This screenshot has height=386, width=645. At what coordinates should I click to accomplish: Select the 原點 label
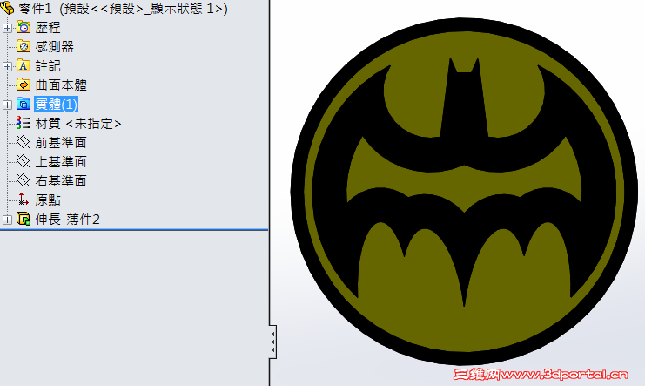click(x=48, y=200)
